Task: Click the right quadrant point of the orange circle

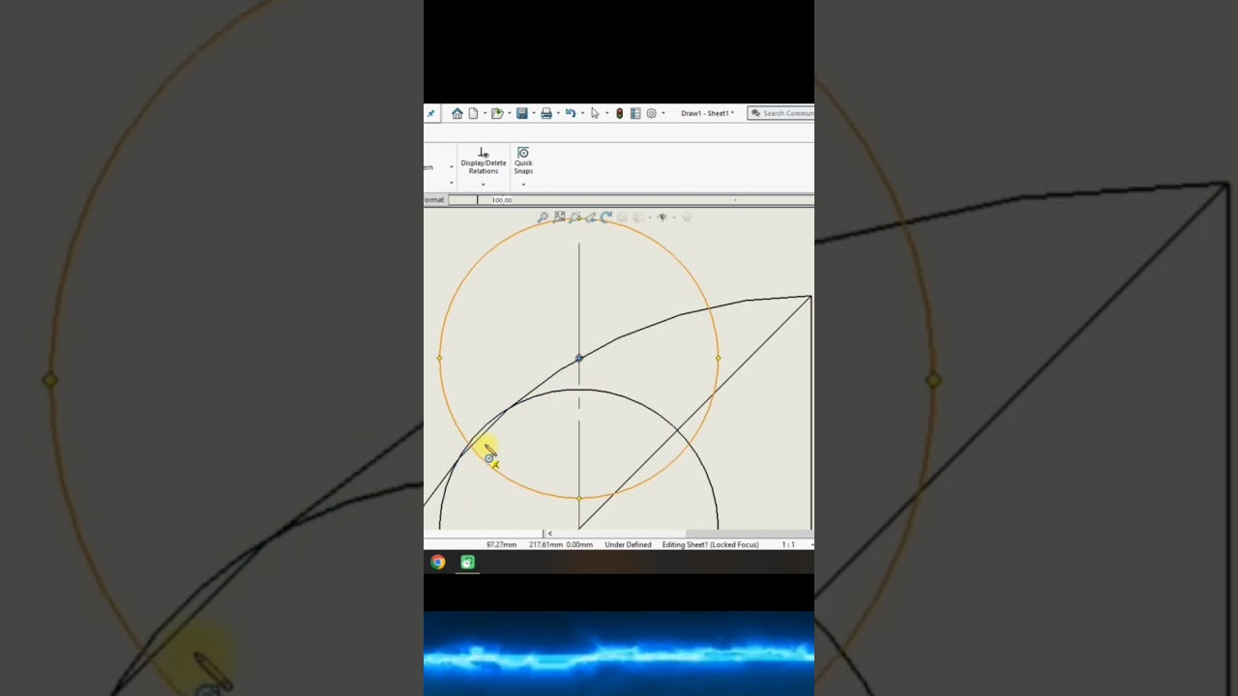Action: tap(718, 359)
